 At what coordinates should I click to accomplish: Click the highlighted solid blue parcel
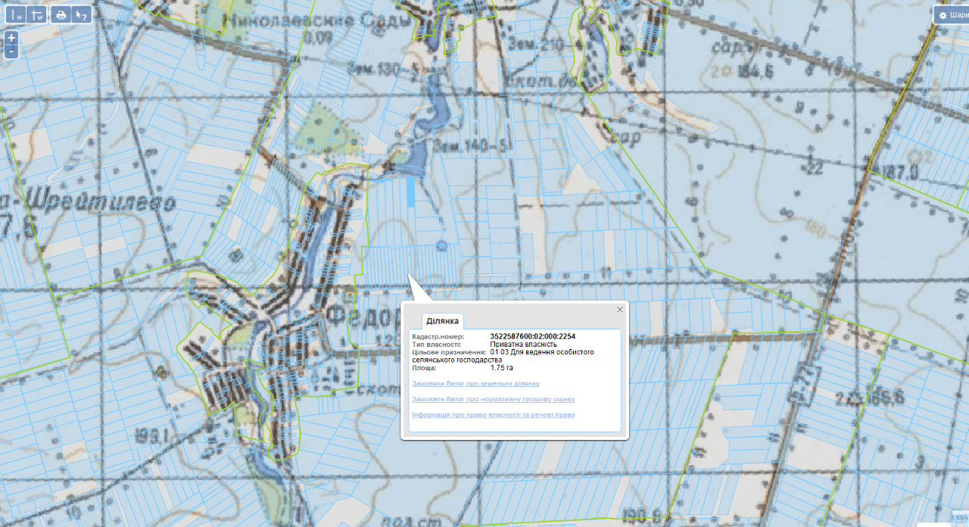pyautogui.click(x=411, y=192)
